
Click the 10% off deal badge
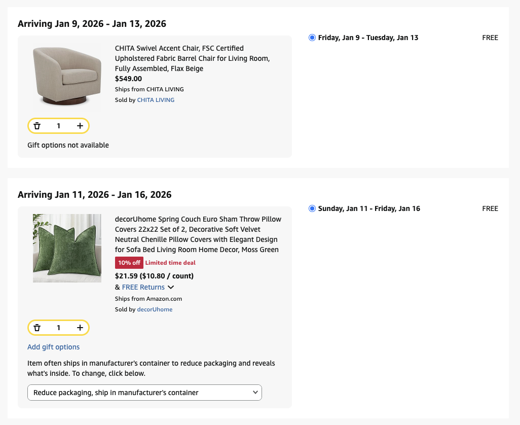[129, 263]
